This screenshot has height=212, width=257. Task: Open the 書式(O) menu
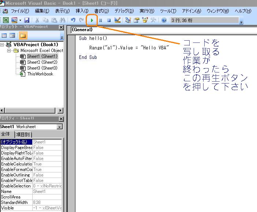101,11
